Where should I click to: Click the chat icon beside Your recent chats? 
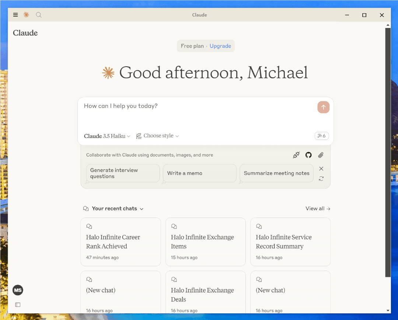point(86,208)
